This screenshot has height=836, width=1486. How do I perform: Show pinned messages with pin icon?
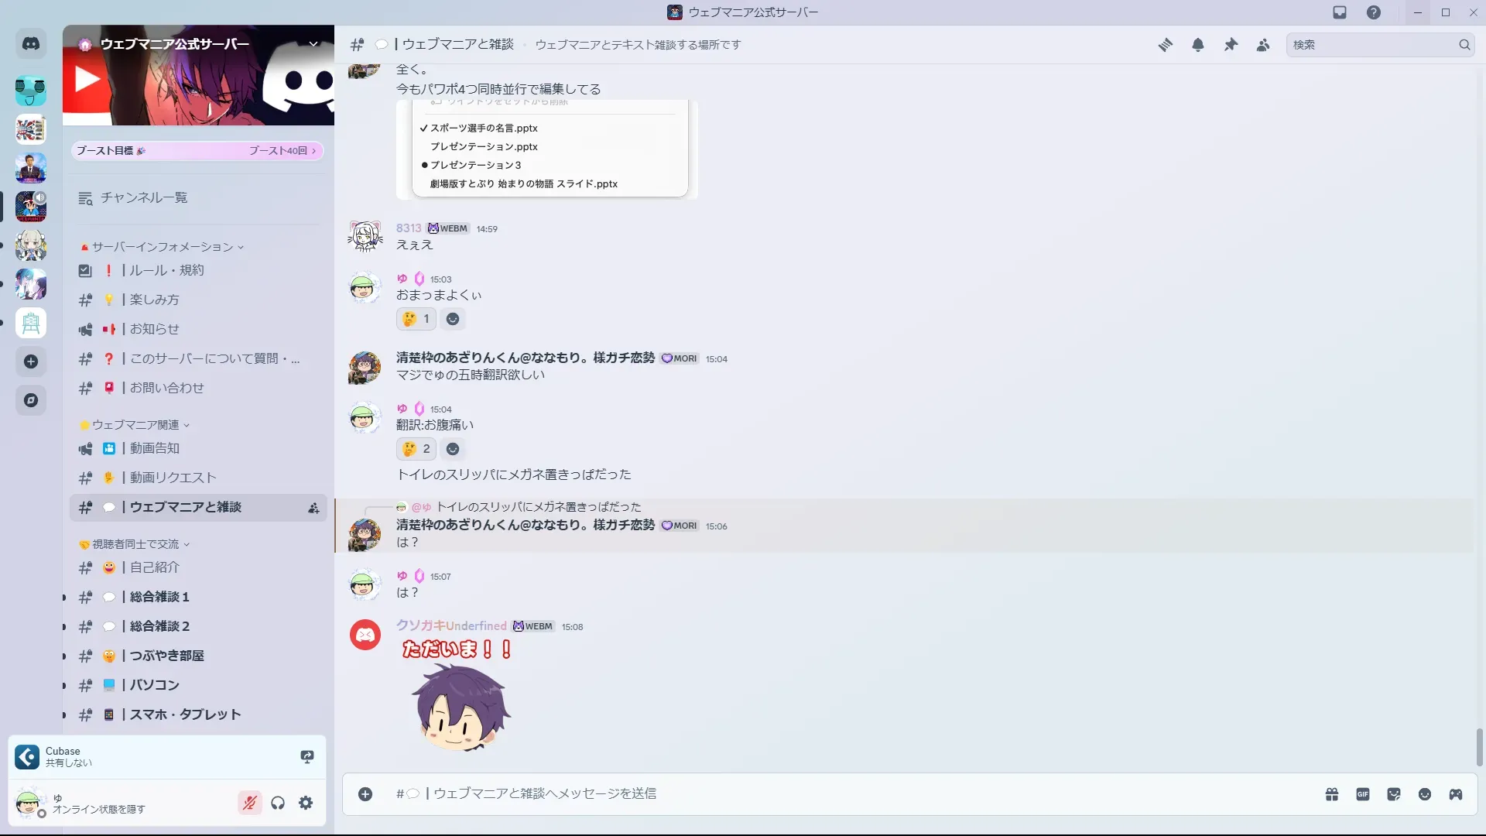click(x=1231, y=45)
